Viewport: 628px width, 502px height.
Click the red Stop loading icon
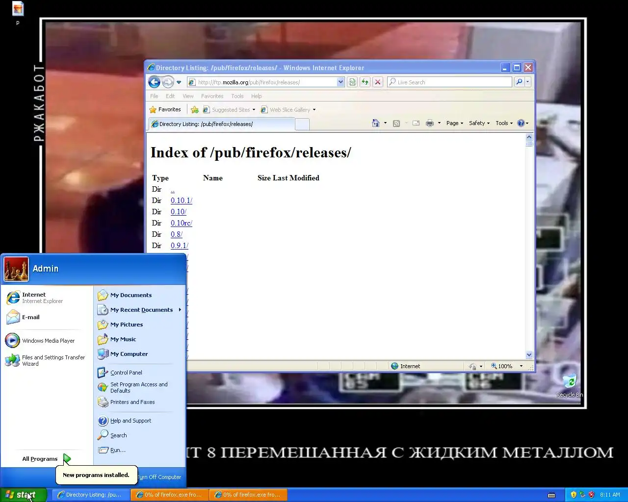pyautogui.click(x=378, y=82)
